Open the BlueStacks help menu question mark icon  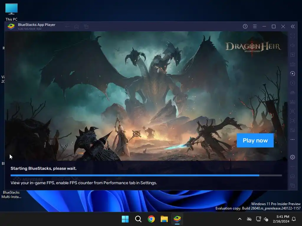[245, 26]
